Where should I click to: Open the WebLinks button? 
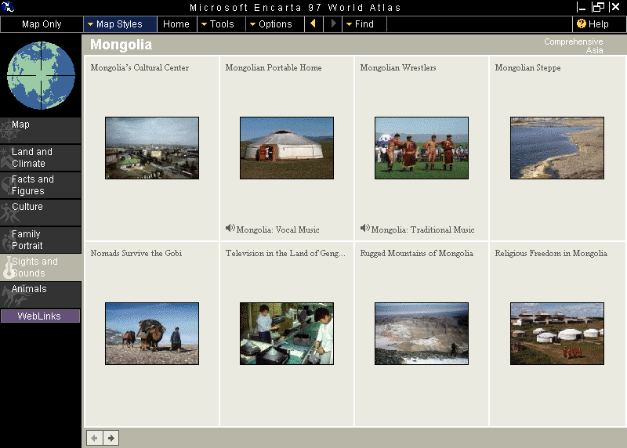click(x=39, y=316)
